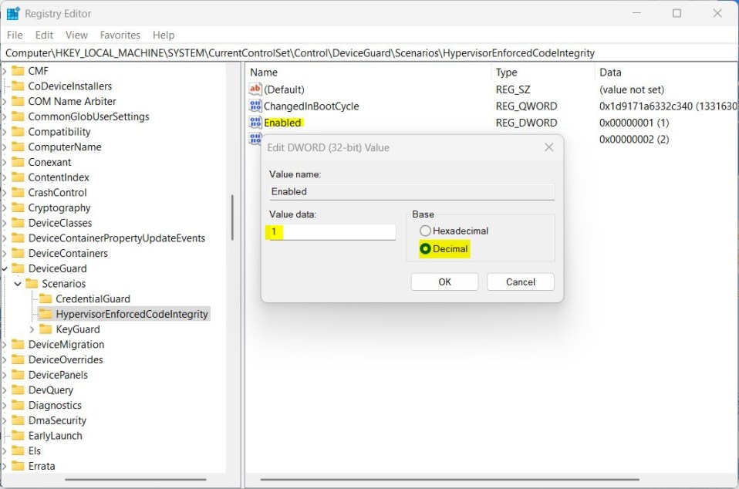Cancel the Edit DWORD dialog
Image resolution: width=739 pixels, height=489 pixels.
(x=521, y=282)
